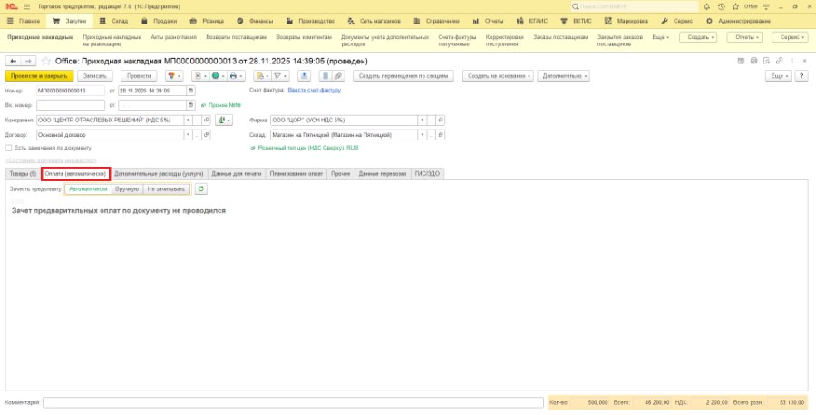
Task: Click the search field in title bar
Action: 635,6
